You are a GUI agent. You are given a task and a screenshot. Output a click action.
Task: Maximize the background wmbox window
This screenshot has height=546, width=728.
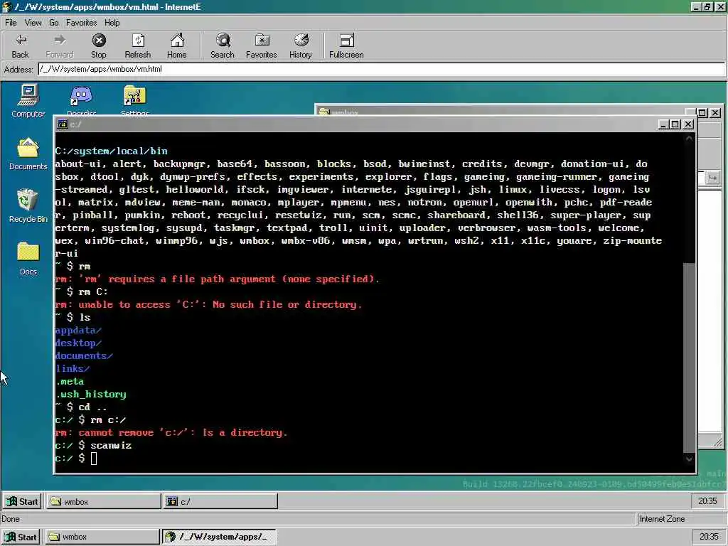coord(702,113)
